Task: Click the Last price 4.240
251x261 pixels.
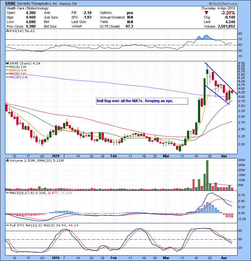Action: click(230, 22)
